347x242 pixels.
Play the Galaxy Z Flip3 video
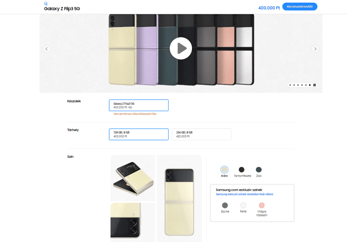tap(181, 48)
